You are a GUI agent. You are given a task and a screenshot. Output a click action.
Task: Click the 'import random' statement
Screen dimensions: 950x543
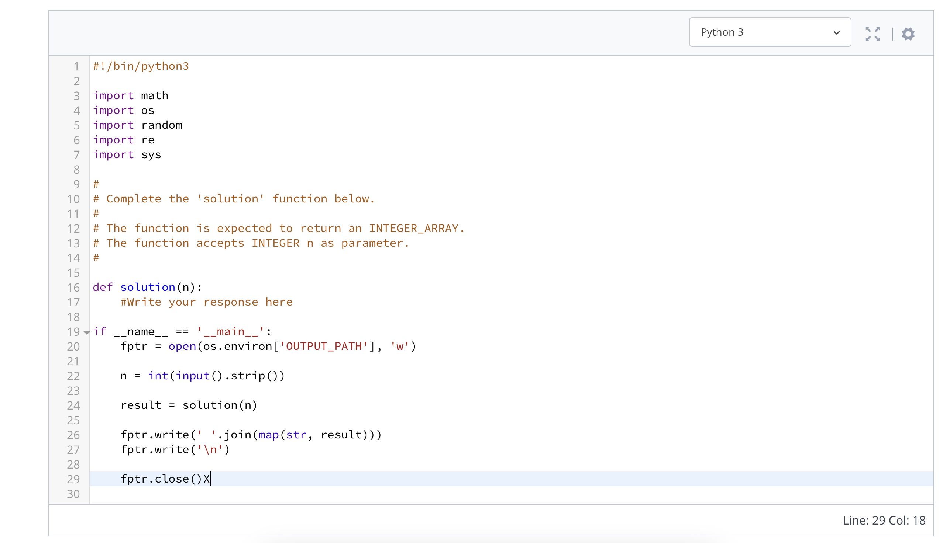(x=138, y=125)
